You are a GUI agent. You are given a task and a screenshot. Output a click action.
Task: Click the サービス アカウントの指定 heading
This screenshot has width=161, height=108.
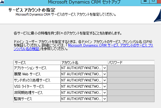32,10
